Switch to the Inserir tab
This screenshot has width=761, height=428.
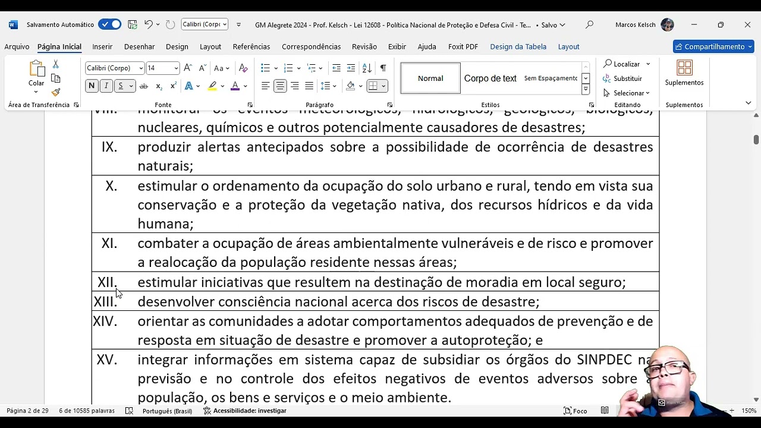click(102, 46)
